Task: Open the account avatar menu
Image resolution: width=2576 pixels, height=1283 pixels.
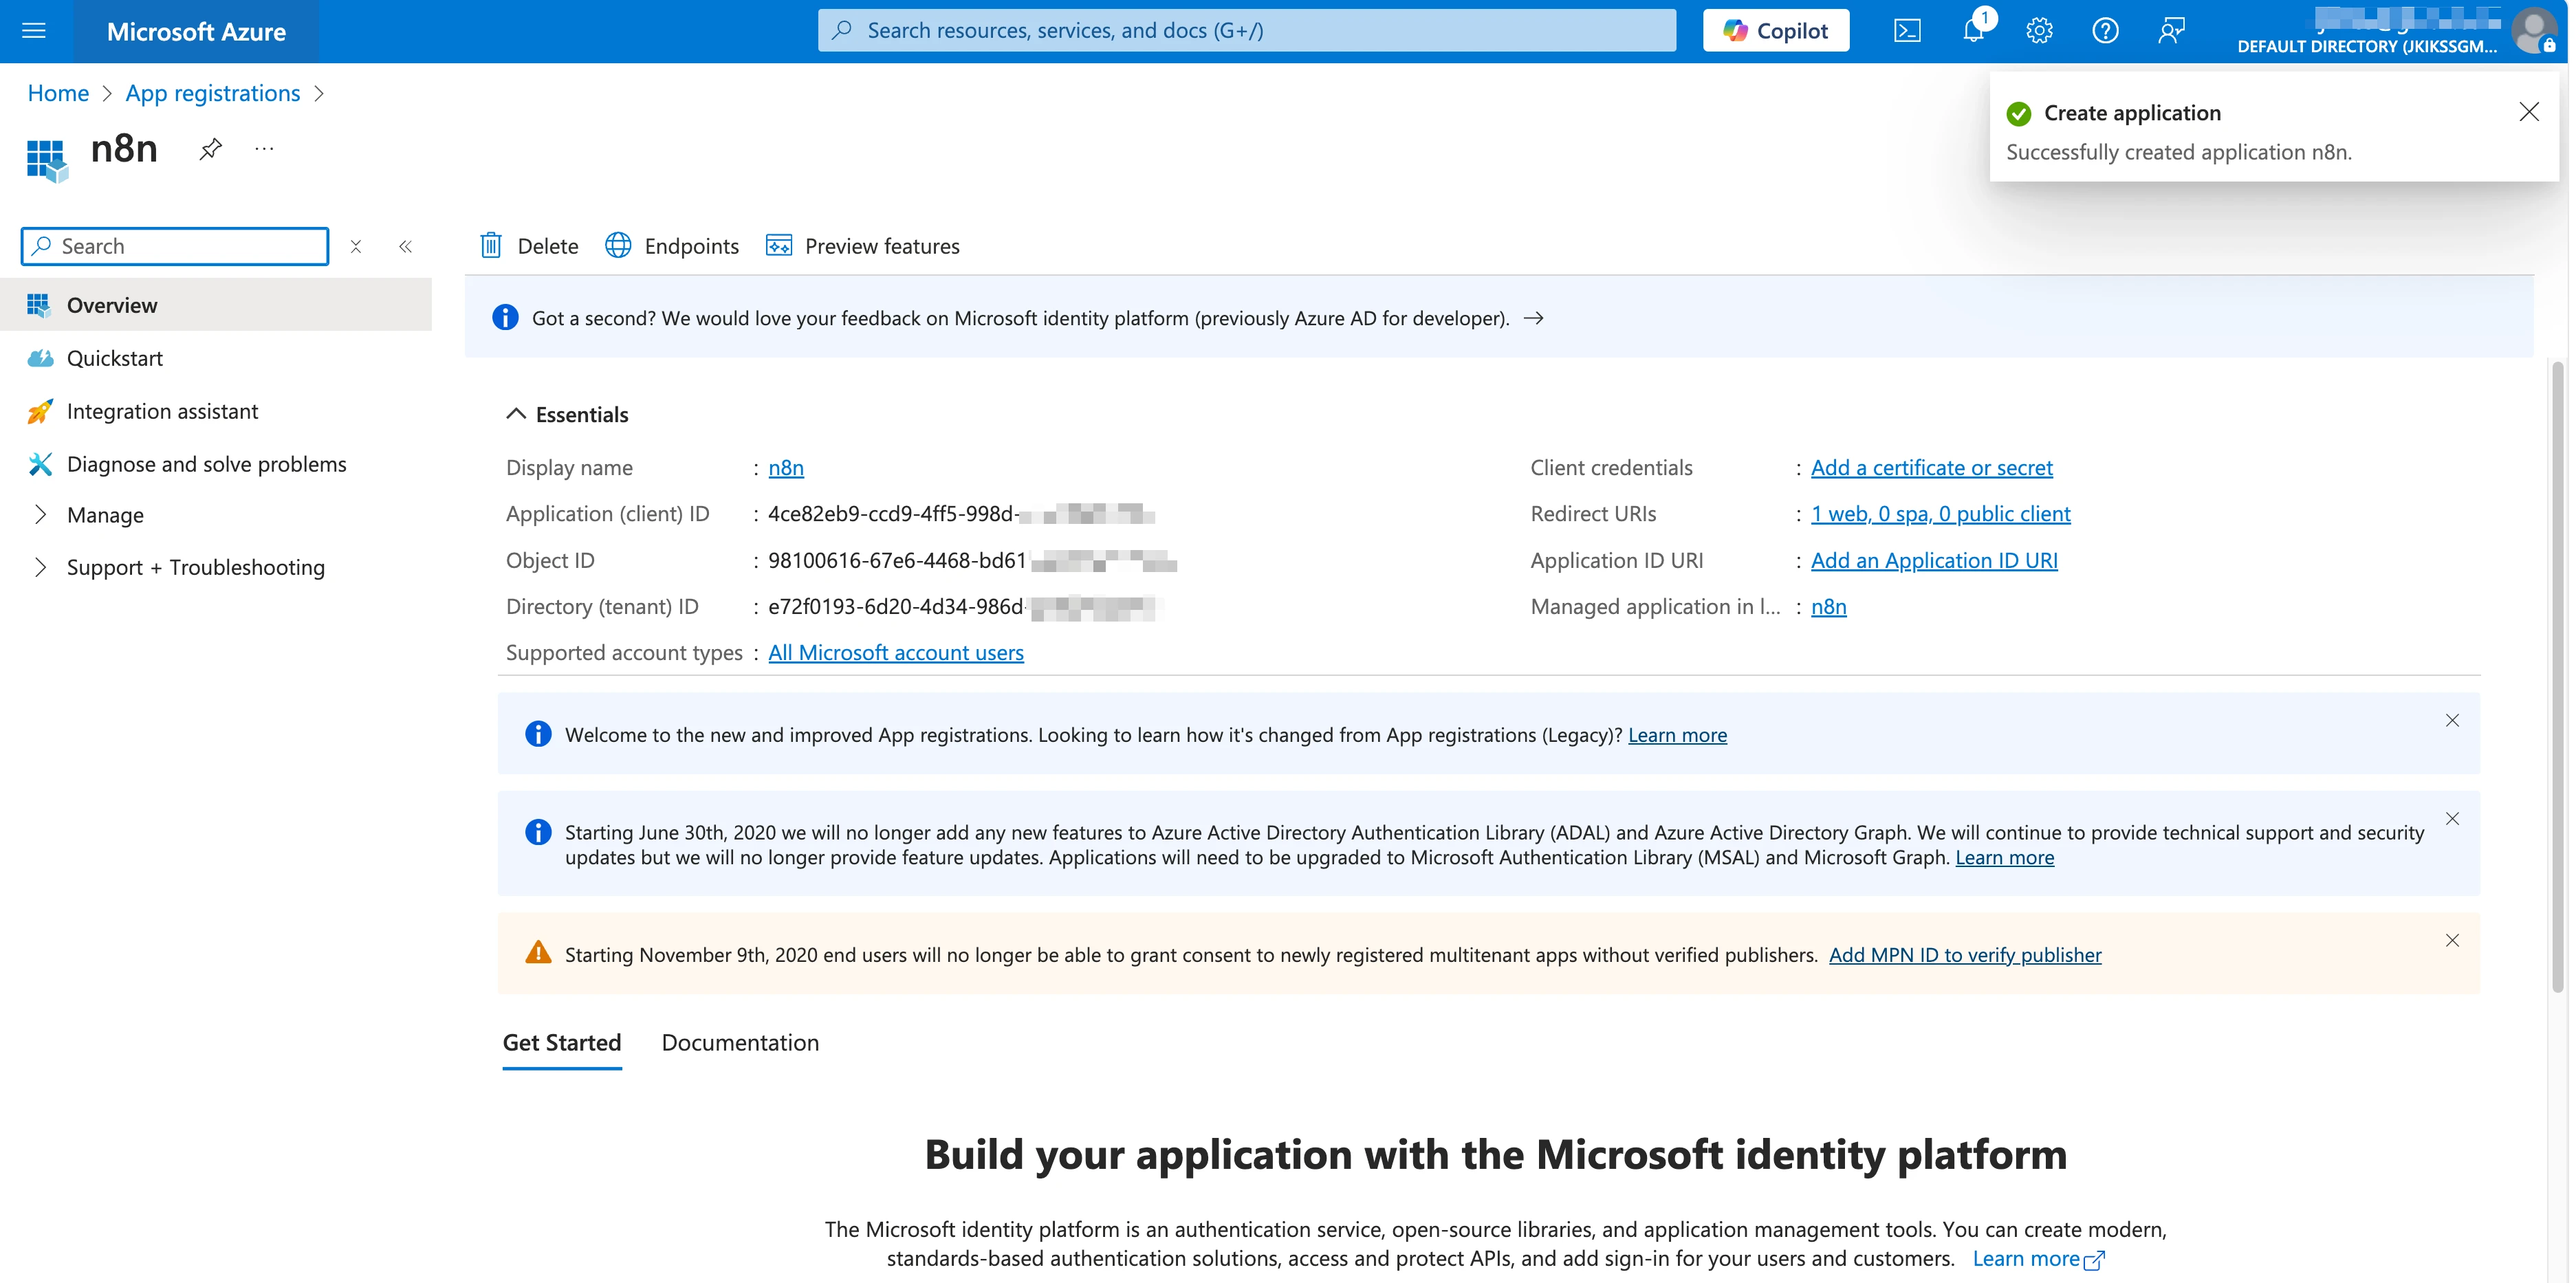Action: tap(2535, 30)
